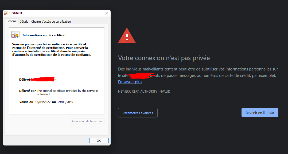The image size is (288, 154).
Task: Click the certificate icon in the dialog title bar
Action: (x=6, y=13)
